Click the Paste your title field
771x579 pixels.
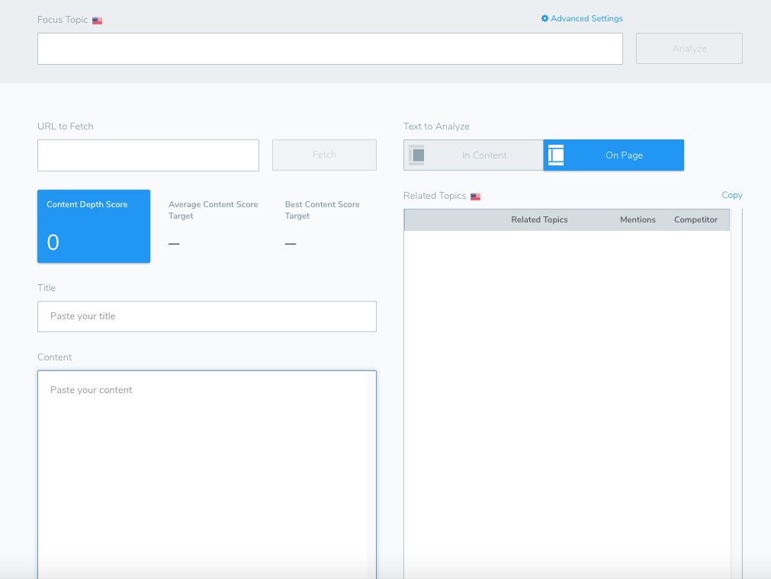(x=207, y=316)
